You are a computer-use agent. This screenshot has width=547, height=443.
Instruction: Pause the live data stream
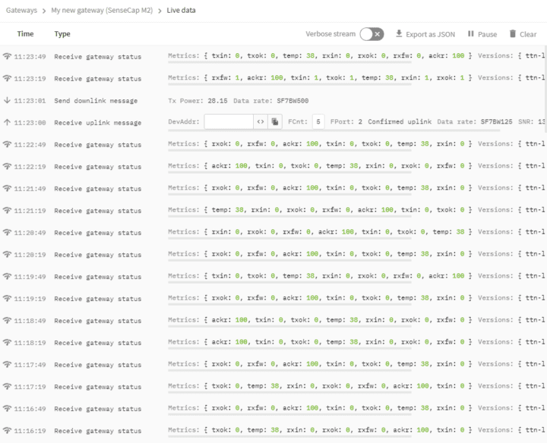[x=482, y=34]
